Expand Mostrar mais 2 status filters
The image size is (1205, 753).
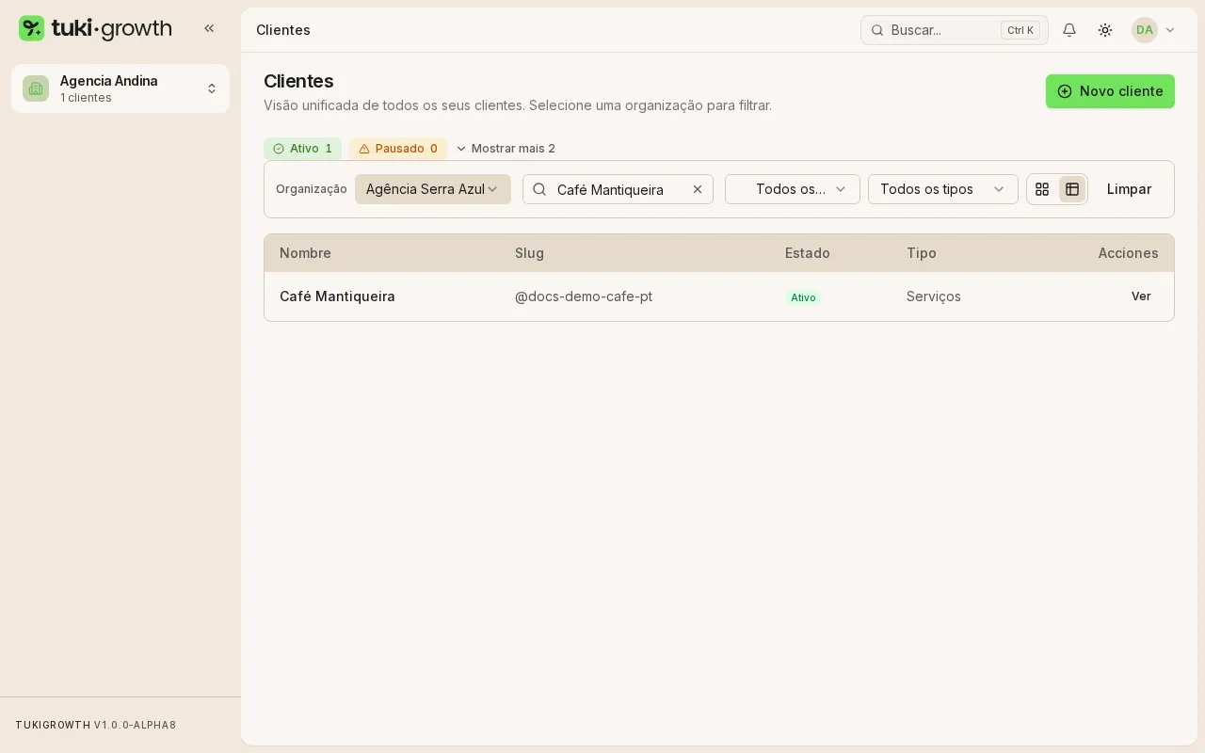pyautogui.click(x=506, y=149)
